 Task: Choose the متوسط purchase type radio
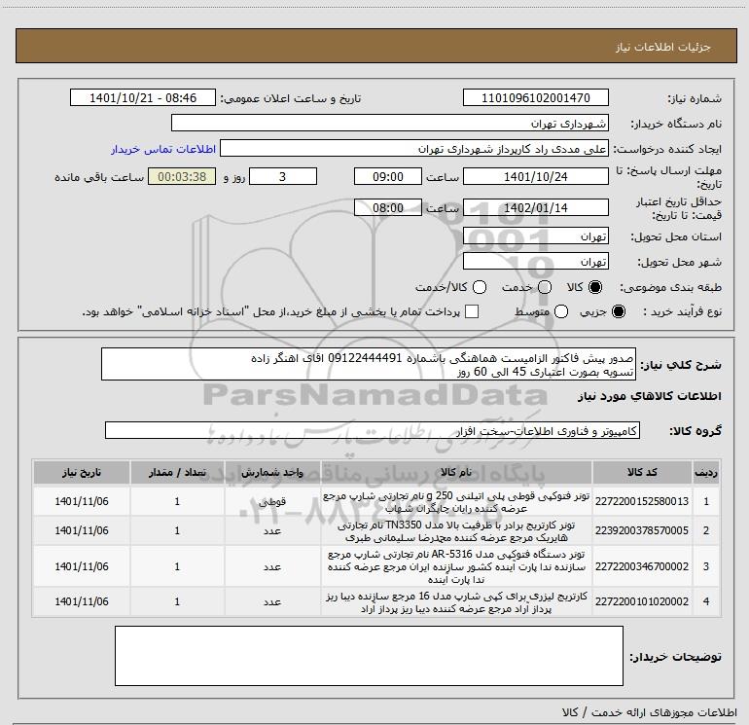coord(561,311)
